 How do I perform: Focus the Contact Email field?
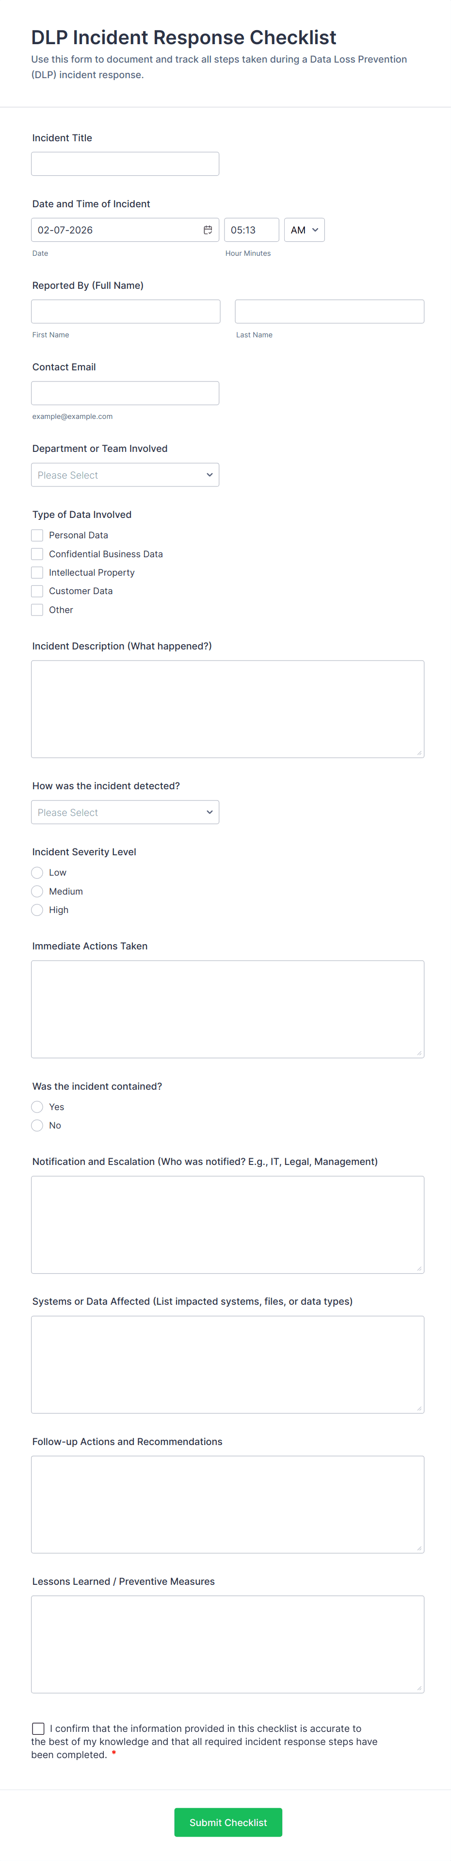point(125,393)
